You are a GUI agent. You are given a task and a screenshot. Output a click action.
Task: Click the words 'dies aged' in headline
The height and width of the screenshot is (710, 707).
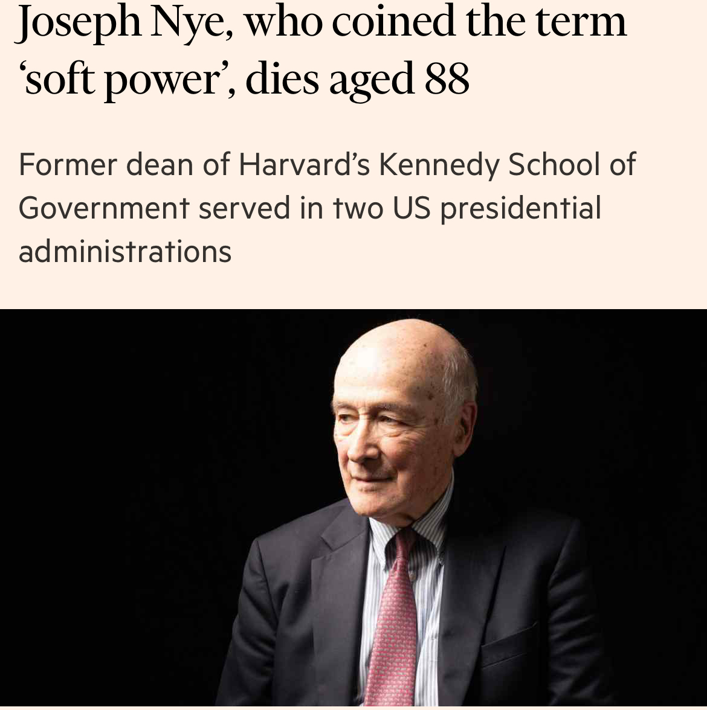coord(329,80)
